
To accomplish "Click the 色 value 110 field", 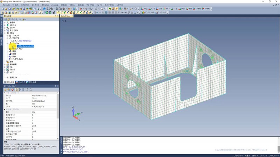I will coord(44,104).
